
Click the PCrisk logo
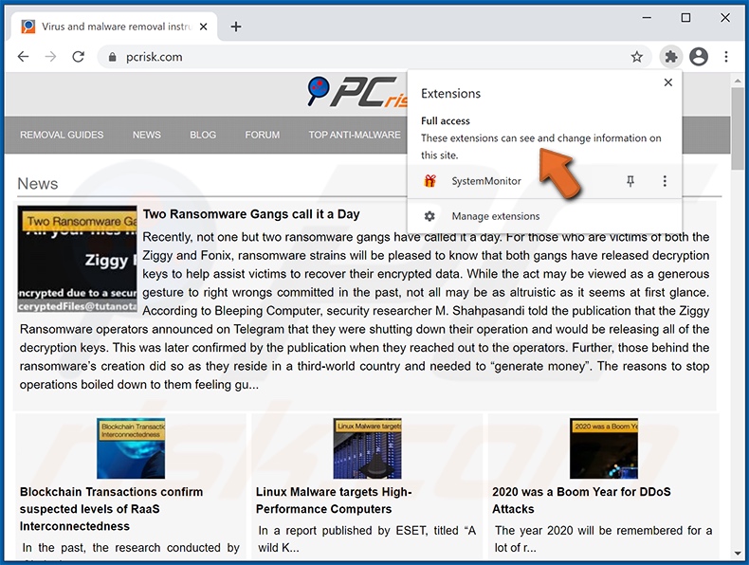(356, 92)
